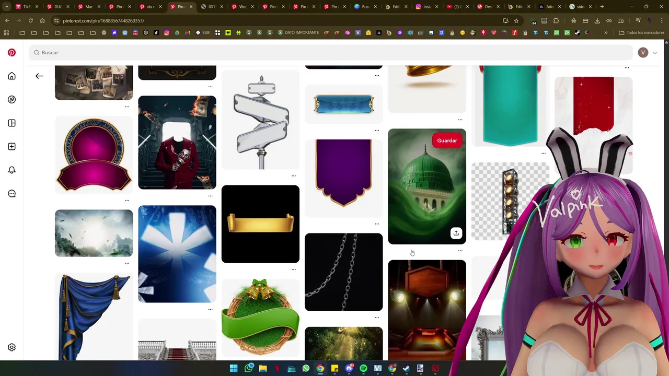Go back with the pin page arrow
This screenshot has height=376, width=669.
39,76
